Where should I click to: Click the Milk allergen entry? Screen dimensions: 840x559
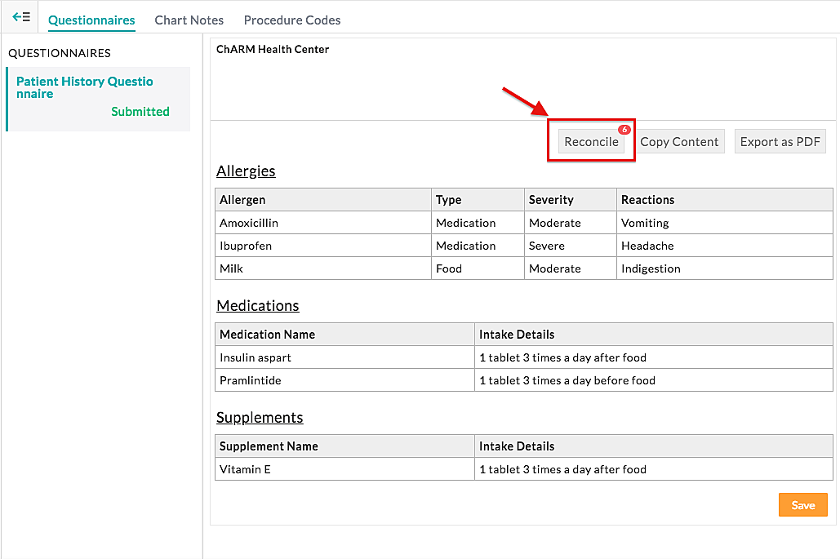[232, 268]
